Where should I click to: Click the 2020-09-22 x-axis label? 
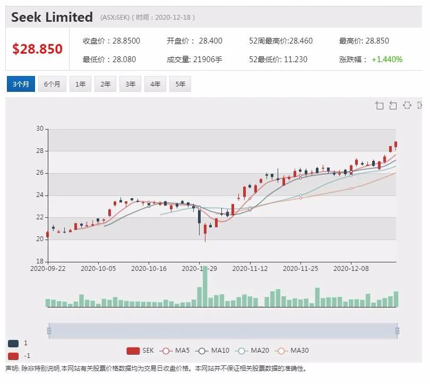tap(48, 269)
